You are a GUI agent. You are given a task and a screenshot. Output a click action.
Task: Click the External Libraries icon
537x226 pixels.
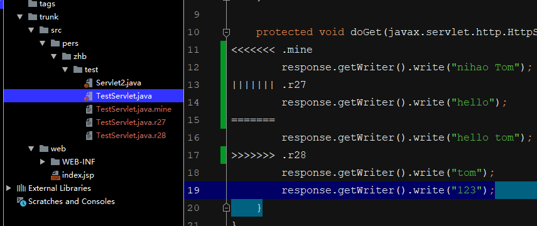coord(21,188)
